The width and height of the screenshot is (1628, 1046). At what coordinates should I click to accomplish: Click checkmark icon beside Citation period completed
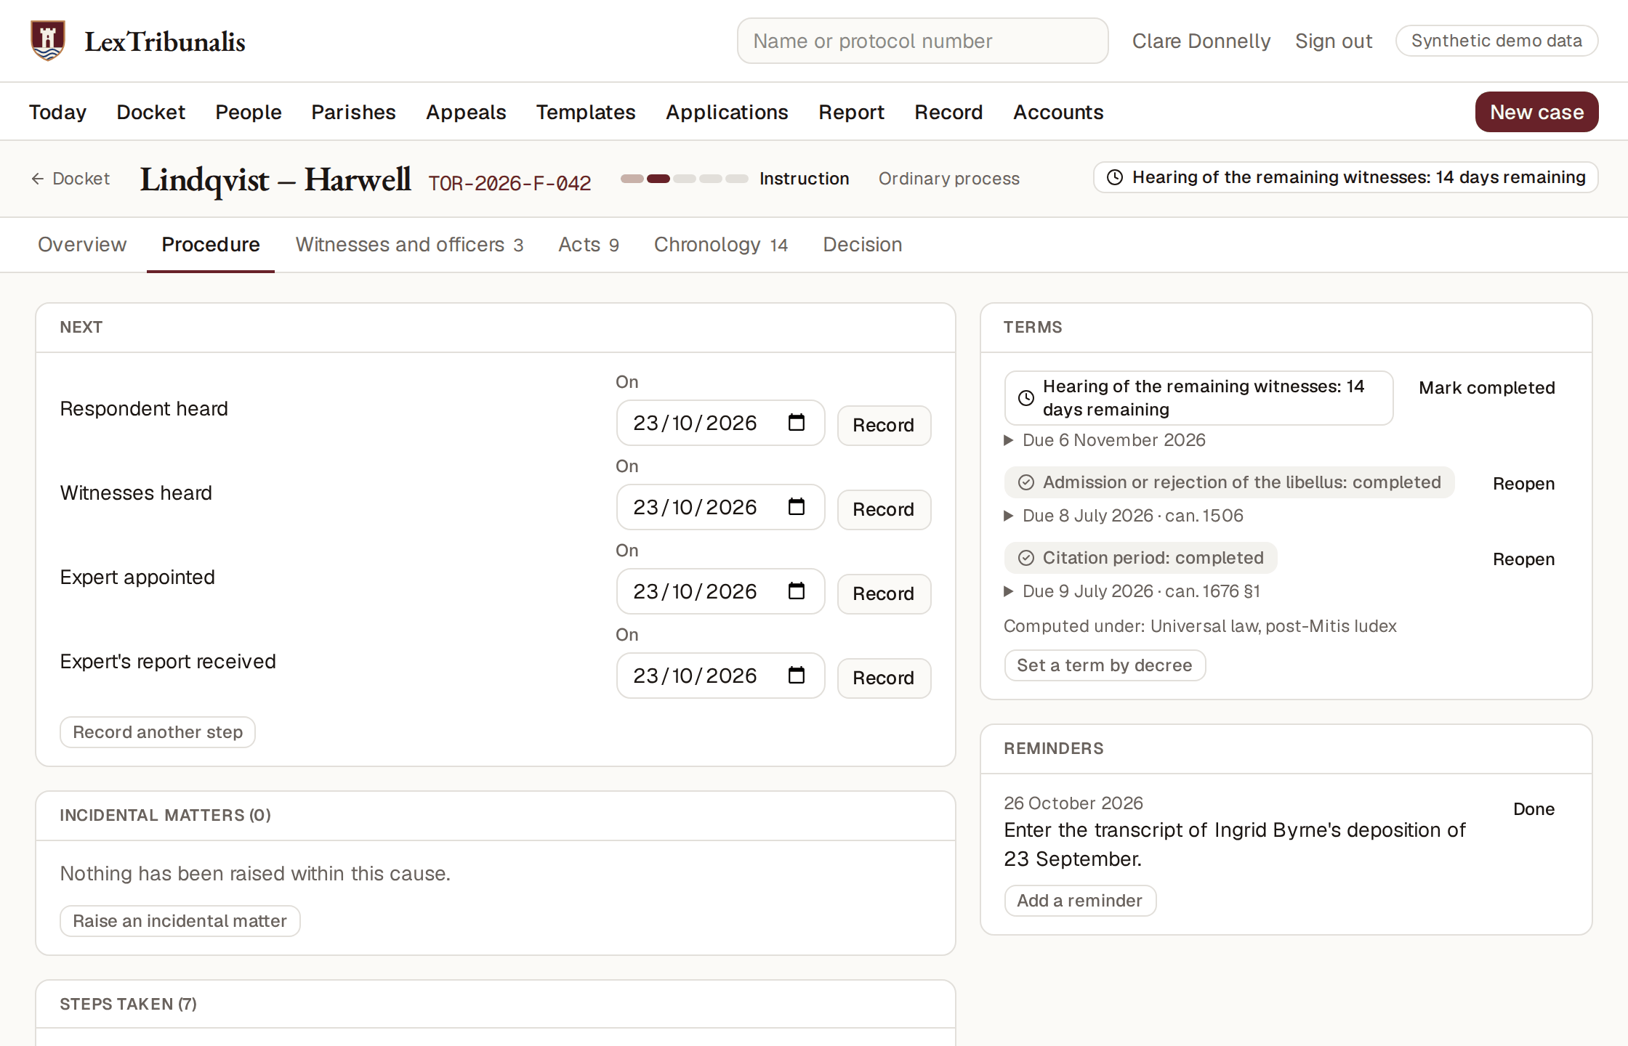coord(1026,558)
